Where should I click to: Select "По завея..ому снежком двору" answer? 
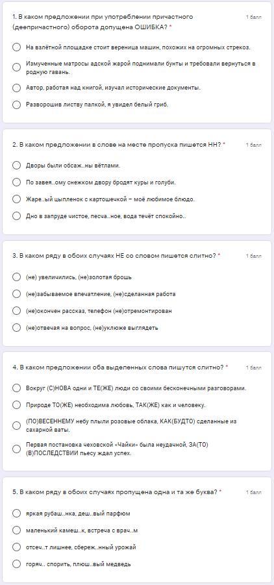pyautogui.click(x=16, y=182)
